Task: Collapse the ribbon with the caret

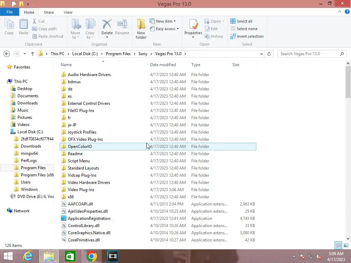Action: [340, 12]
